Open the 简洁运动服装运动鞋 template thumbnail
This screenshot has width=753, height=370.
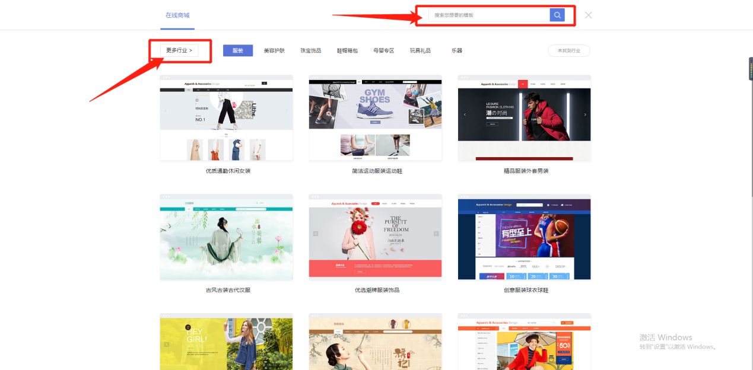pos(375,118)
